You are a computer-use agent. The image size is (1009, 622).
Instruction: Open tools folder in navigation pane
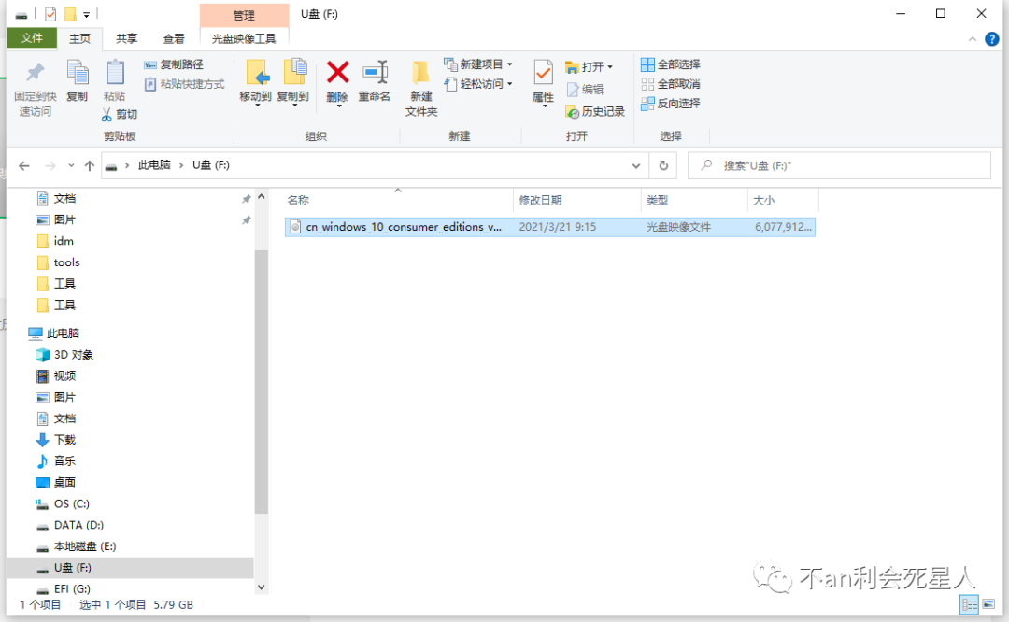[67, 262]
